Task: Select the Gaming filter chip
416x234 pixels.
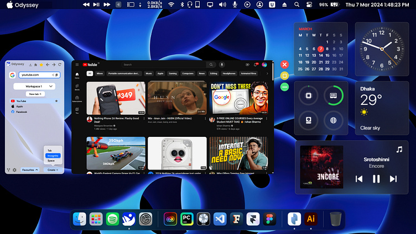Action: coord(173,73)
